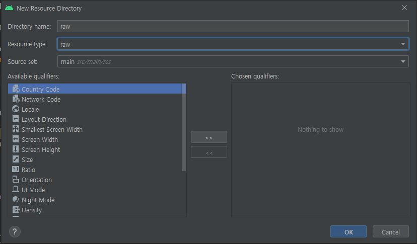Viewport: 417px width, 244px height.
Task: Add qualifier with the >> button
Action: pyautogui.click(x=209, y=137)
